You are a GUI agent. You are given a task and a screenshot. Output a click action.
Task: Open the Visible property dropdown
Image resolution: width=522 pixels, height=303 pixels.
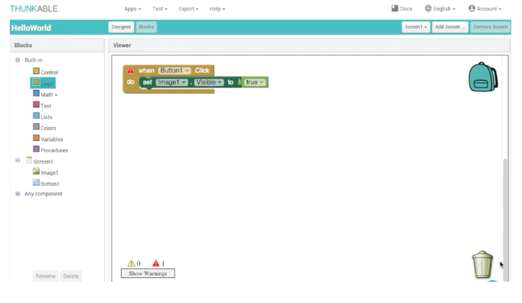tap(209, 82)
